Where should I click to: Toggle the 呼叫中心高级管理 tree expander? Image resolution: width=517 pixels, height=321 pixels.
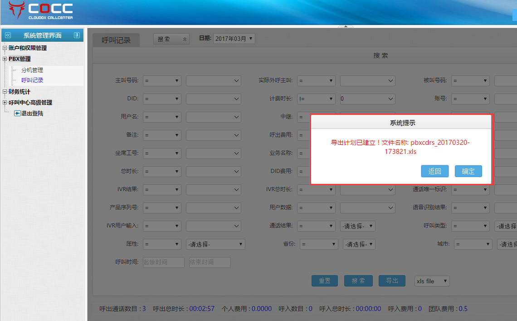(5, 103)
